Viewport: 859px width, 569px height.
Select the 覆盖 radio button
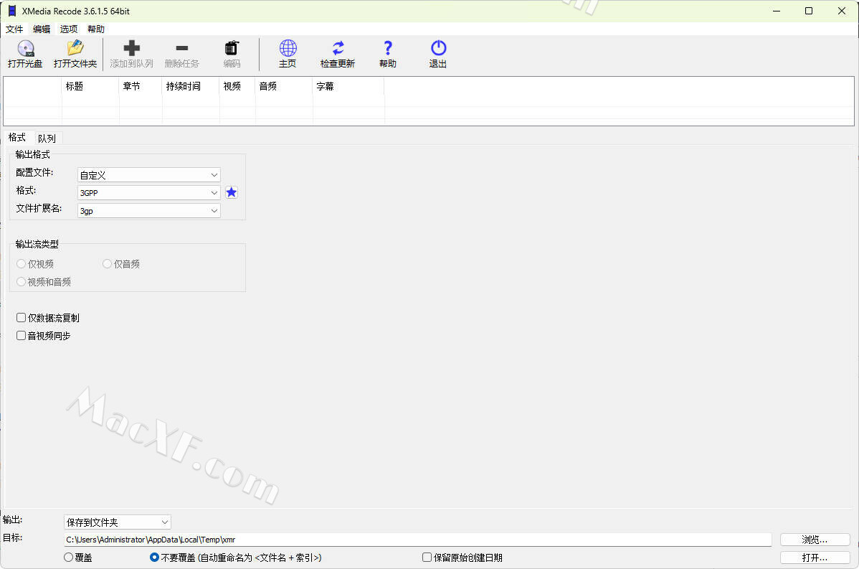pyautogui.click(x=69, y=558)
